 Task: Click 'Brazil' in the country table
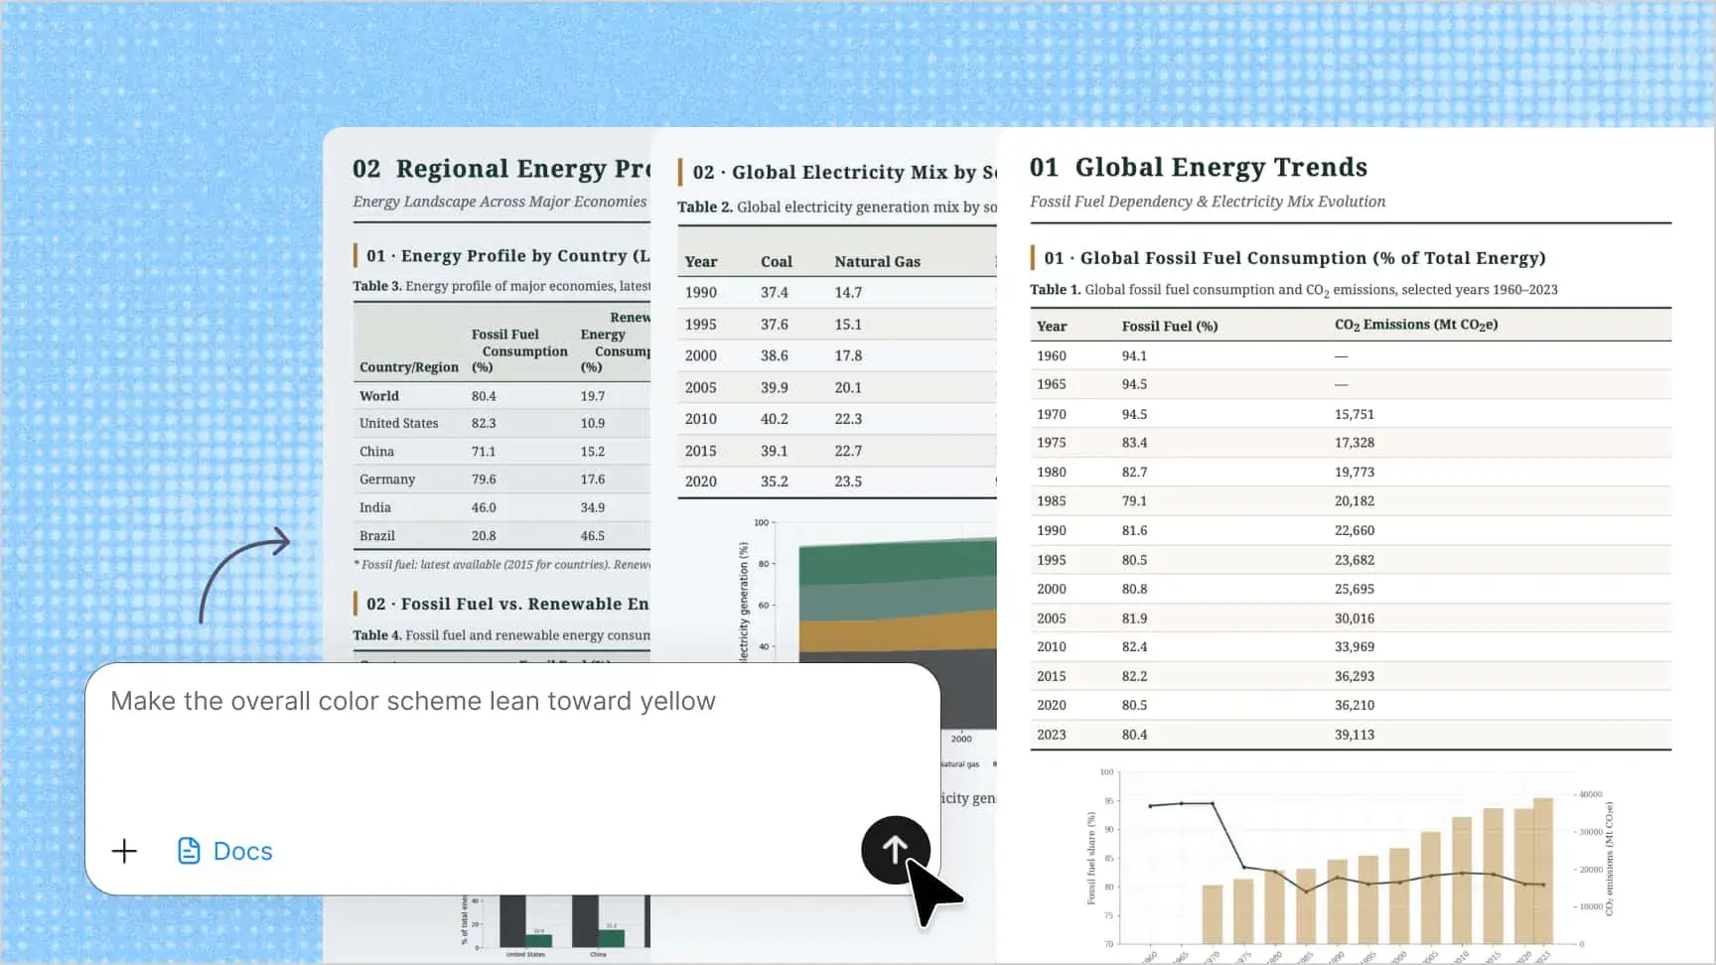pyautogui.click(x=377, y=536)
